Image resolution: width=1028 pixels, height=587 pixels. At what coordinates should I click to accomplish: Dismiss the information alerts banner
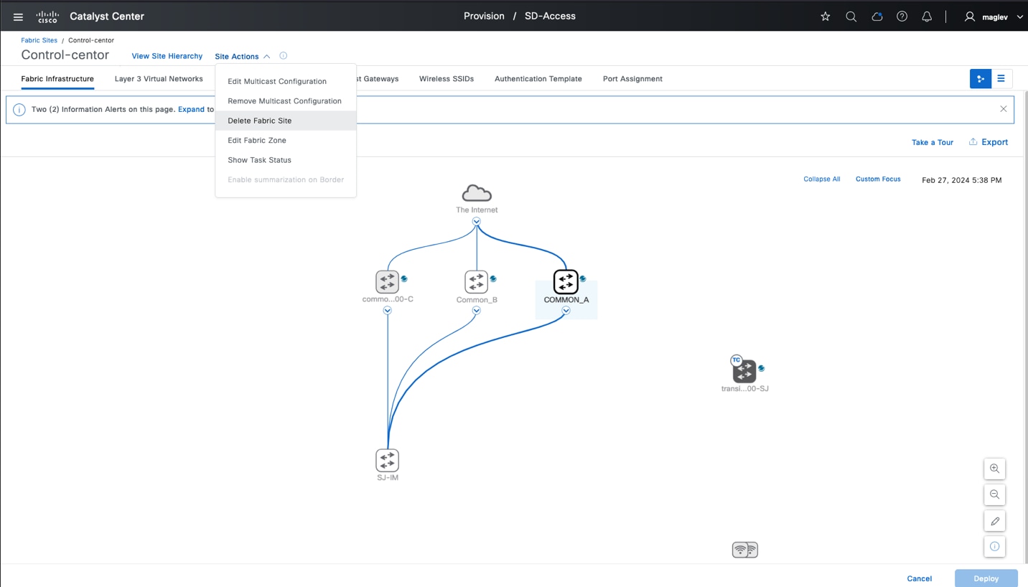pyautogui.click(x=1003, y=109)
